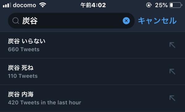Screen dimensions: 185x112
Task: Fill query using arrow beside 炭谷 死ね
Action: tap(172, 72)
